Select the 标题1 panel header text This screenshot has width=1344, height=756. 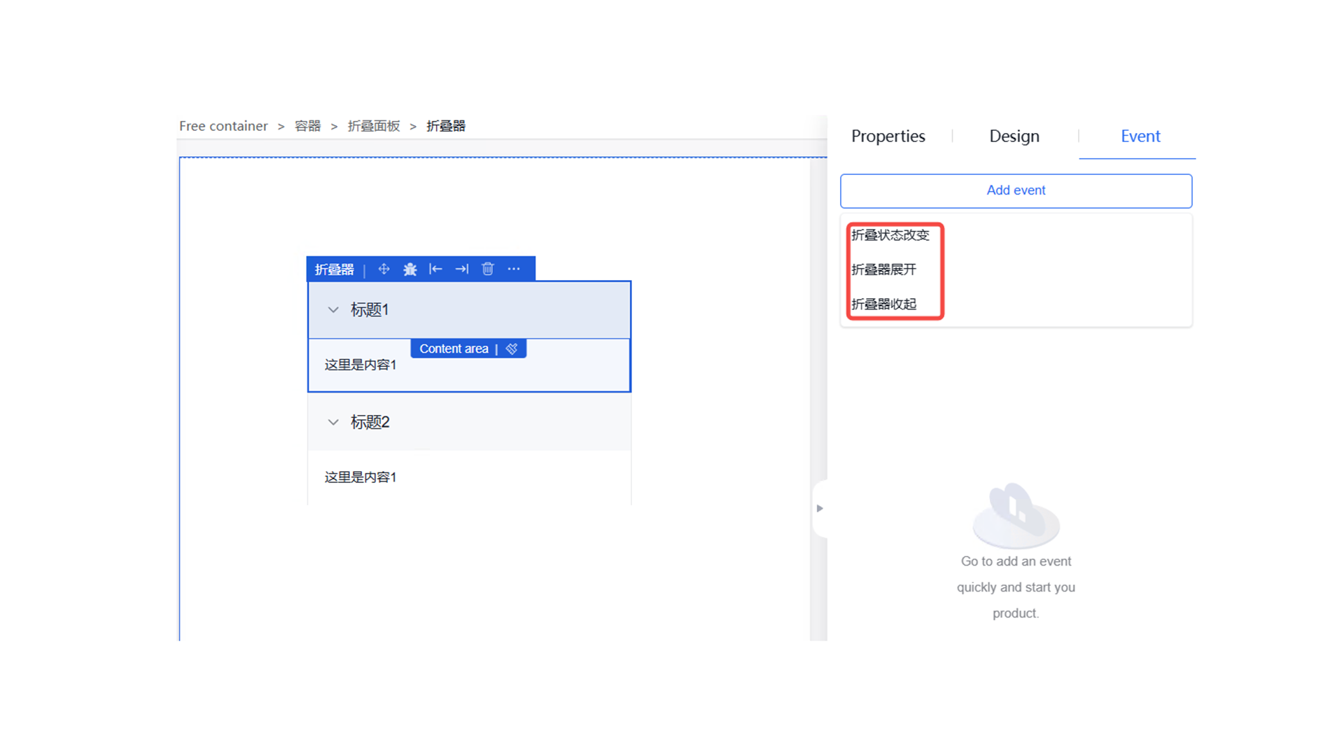(x=370, y=309)
